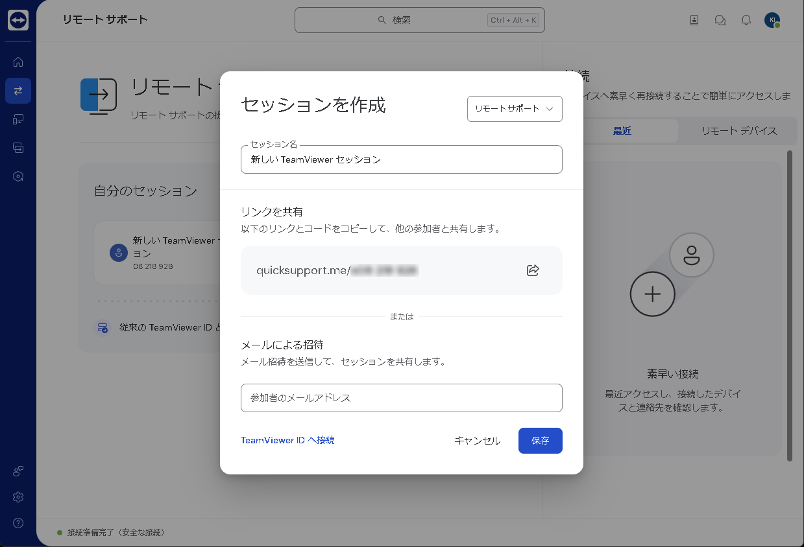Click the TeamViewer ID へ接続 link
The height and width of the screenshot is (547, 804).
(x=287, y=440)
